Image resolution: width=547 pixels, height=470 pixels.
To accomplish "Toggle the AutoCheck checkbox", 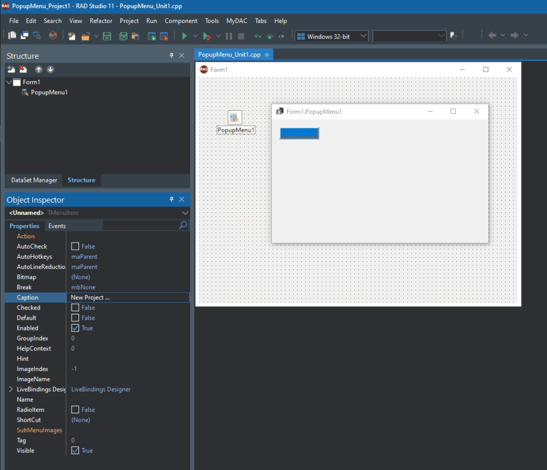I will pos(75,246).
